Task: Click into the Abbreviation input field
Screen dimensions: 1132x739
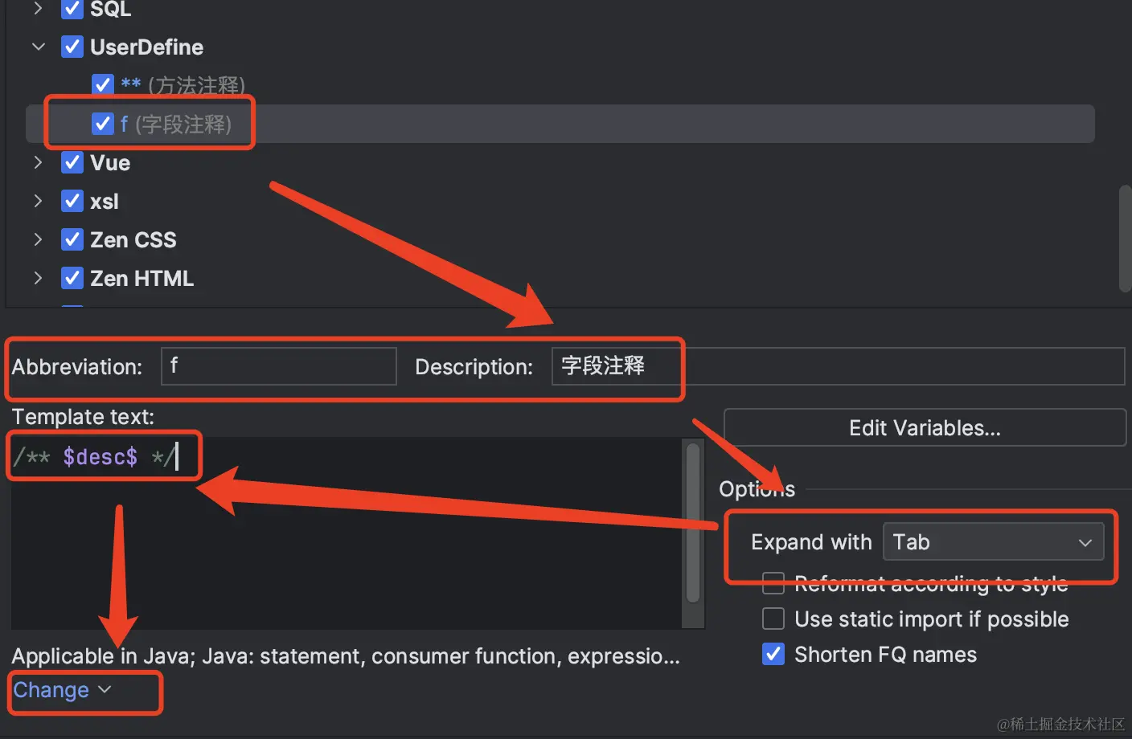Action: [x=279, y=366]
